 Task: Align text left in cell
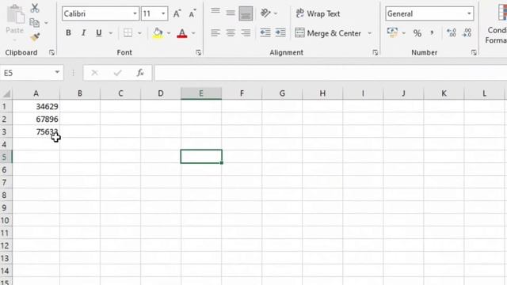pyautogui.click(x=215, y=32)
